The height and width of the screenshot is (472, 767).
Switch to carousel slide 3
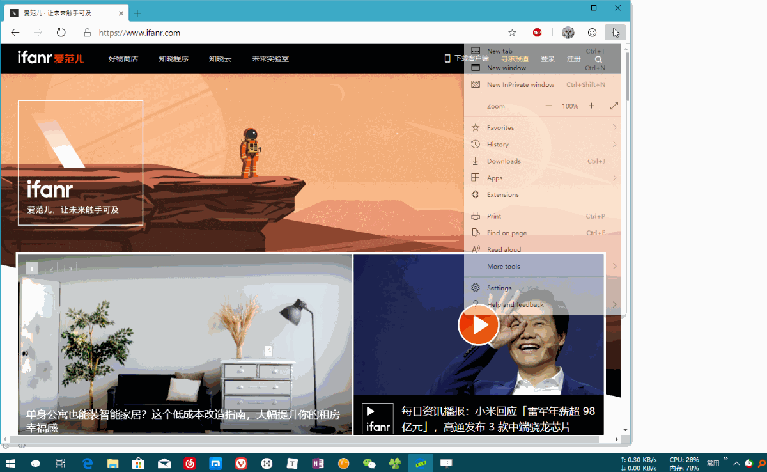pos(70,269)
